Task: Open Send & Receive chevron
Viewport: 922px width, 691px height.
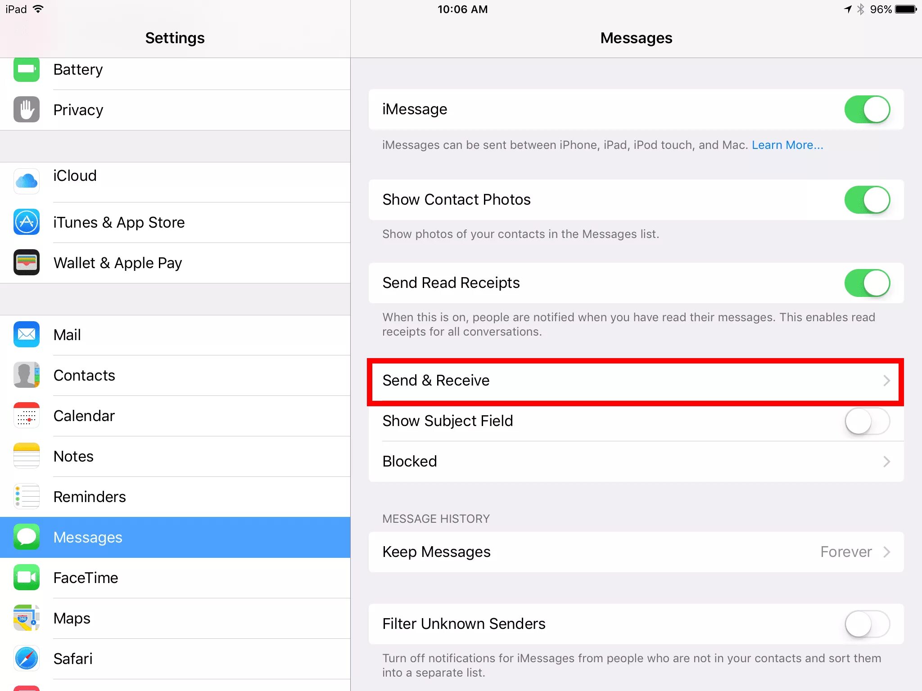Action: (x=886, y=381)
